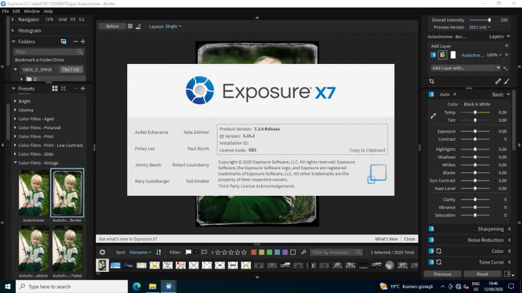The image size is (522, 293).
Task: Click the Exposure X7 app icon in the taskbar
Action: (x=169, y=286)
